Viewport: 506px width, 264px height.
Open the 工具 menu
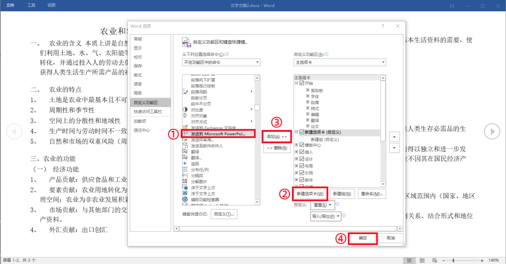tap(31, 6)
